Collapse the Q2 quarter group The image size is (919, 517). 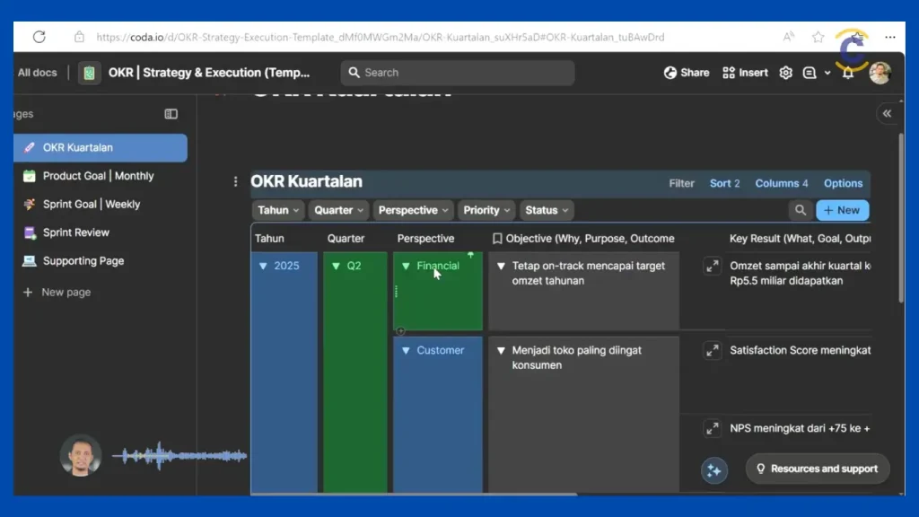pyautogui.click(x=336, y=267)
